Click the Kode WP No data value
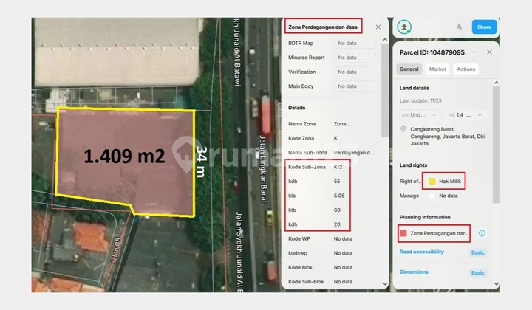The width and height of the screenshot is (532, 310). [x=343, y=238]
